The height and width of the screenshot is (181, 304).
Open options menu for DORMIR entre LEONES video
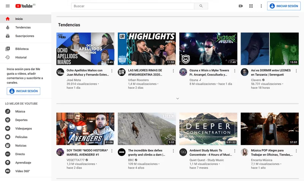(x=296, y=71)
